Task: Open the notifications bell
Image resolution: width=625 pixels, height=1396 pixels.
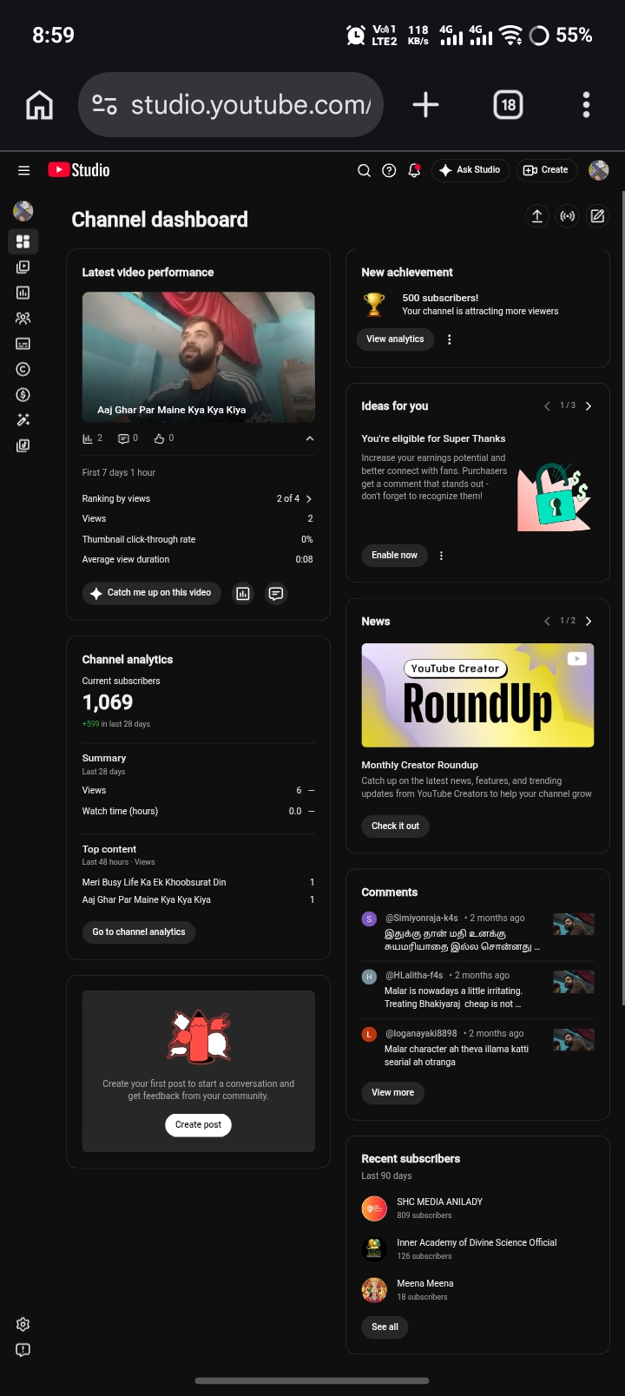Action: (414, 170)
